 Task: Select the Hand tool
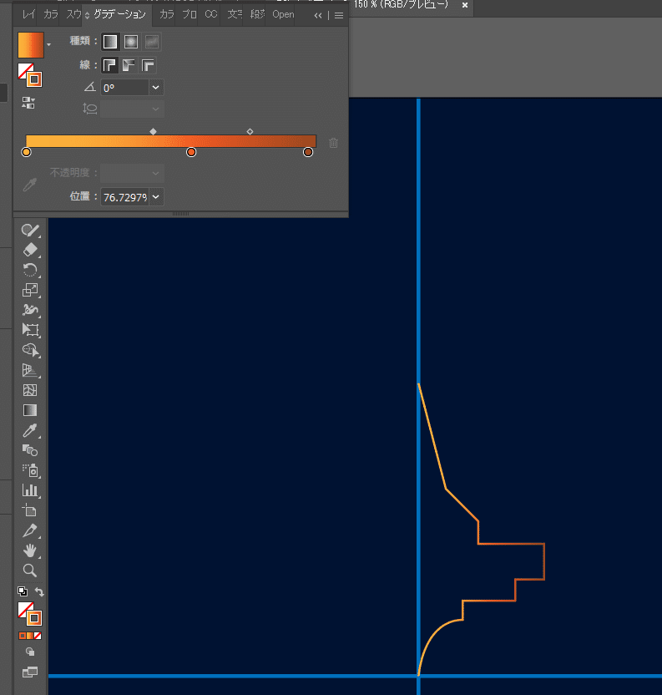click(x=30, y=550)
